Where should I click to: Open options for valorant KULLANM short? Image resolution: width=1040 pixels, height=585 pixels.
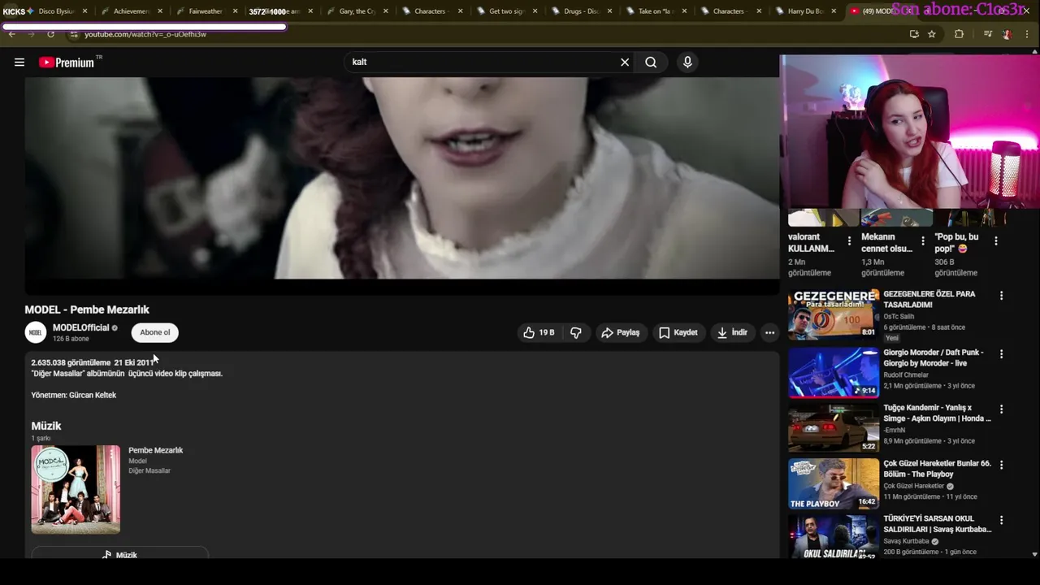point(849,240)
